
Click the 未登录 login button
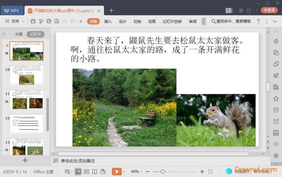click(x=269, y=10)
